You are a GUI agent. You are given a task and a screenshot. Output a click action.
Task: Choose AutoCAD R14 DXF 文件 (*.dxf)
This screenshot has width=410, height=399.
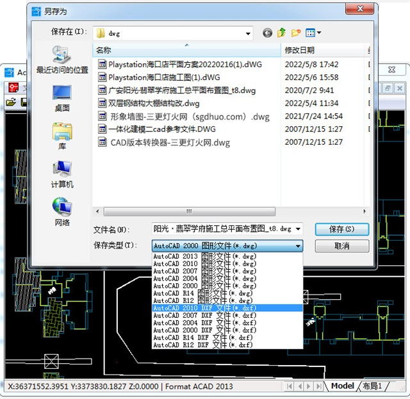tap(227, 338)
